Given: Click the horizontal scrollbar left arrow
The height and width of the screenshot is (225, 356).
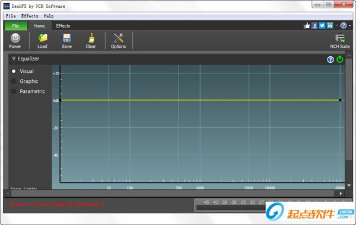Looking at the screenshot, I should [x=8, y=194].
